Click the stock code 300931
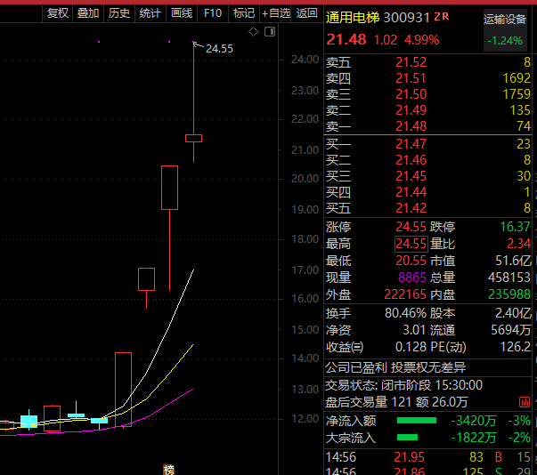 [406, 18]
